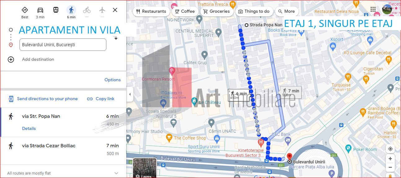Open Kinetoterapie Bucuresti Sector 3 pin
Viewport: 401px width, 178px height.
[261, 143]
